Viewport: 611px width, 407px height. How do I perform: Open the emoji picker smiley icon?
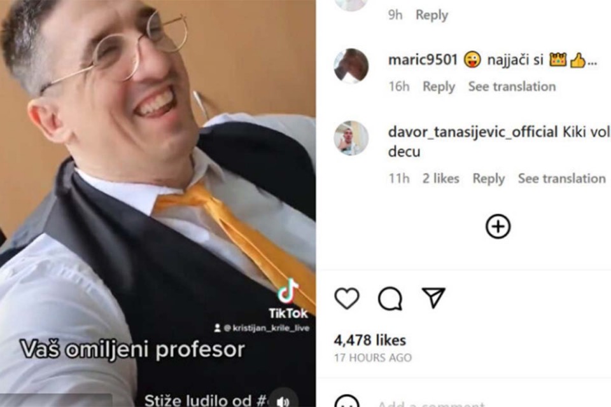point(347,403)
